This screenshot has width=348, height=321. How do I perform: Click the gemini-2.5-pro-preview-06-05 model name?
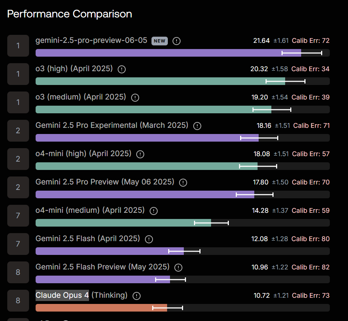92,41
